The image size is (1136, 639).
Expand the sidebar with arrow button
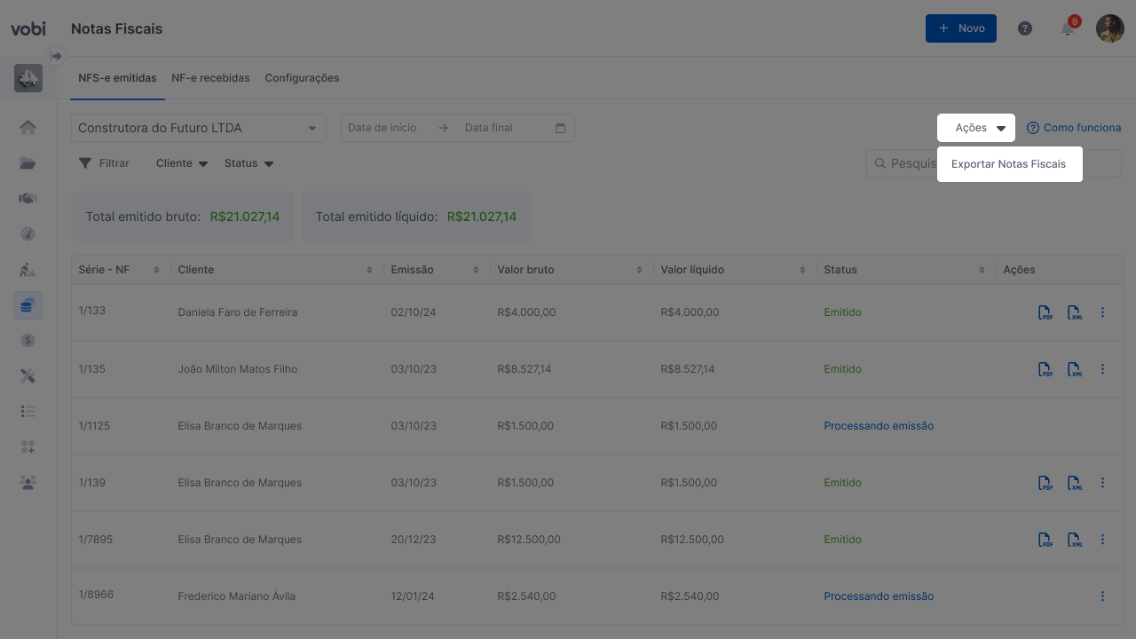(x=57, y=56)
